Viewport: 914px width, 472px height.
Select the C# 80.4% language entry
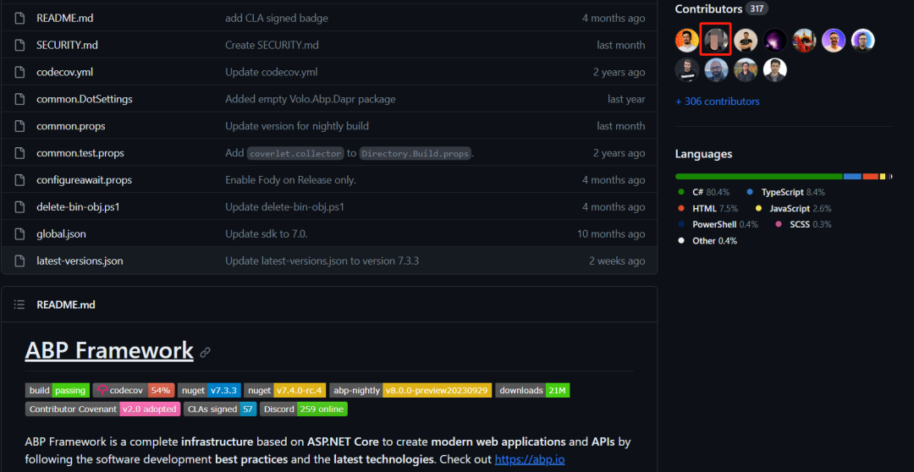pos(704,192)
